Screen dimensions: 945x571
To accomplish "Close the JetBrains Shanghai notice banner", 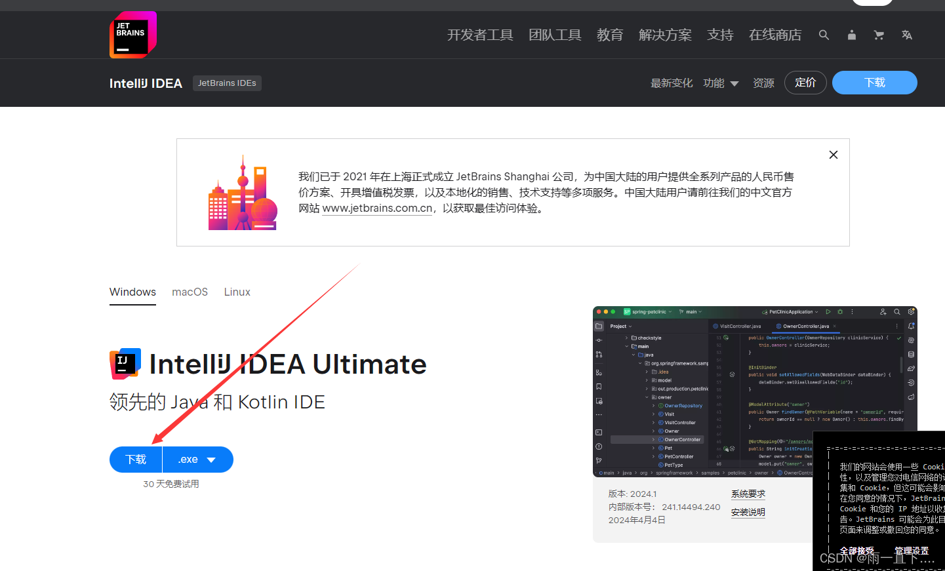I will pyautogui.click(x=834, y=155).
